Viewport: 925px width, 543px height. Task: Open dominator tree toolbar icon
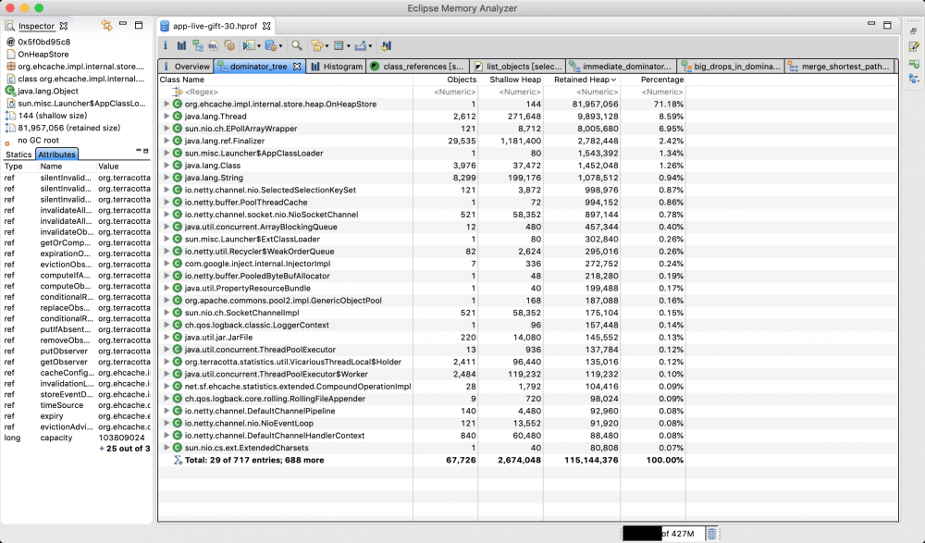(x=198, y=45)
